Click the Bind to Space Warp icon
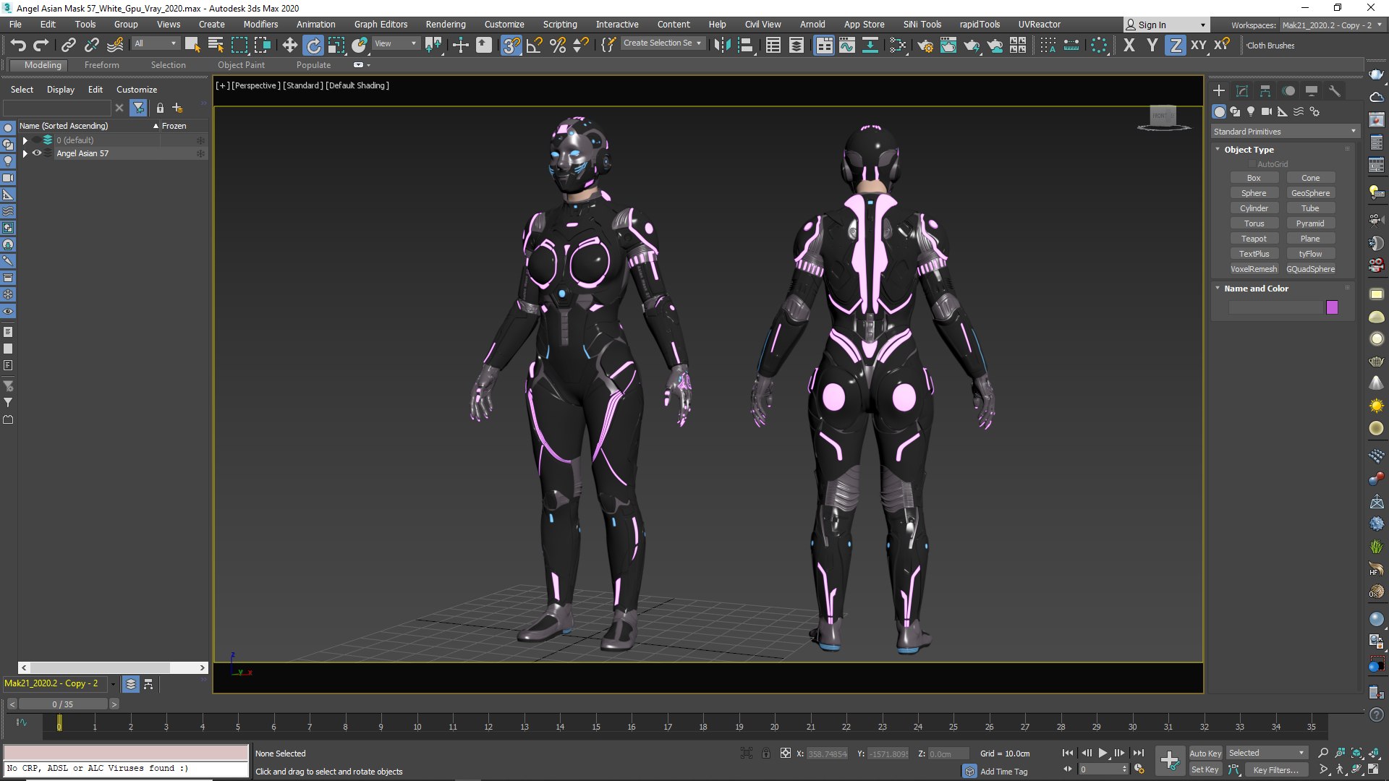 (x=115, y=45)
